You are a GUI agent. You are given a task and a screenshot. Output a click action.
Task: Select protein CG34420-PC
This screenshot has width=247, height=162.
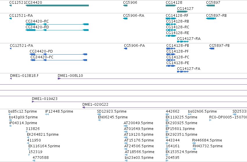59,60
